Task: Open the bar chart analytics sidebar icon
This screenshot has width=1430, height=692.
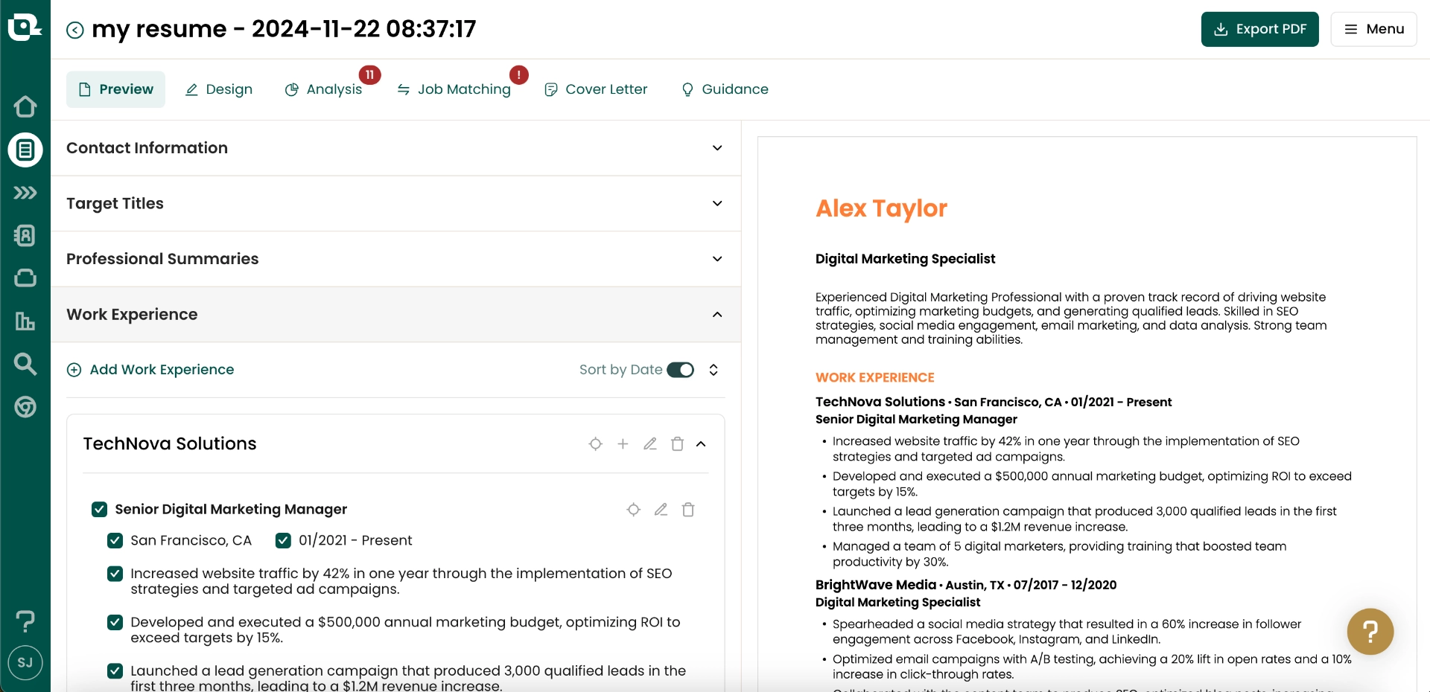Action: coord(25,321)
